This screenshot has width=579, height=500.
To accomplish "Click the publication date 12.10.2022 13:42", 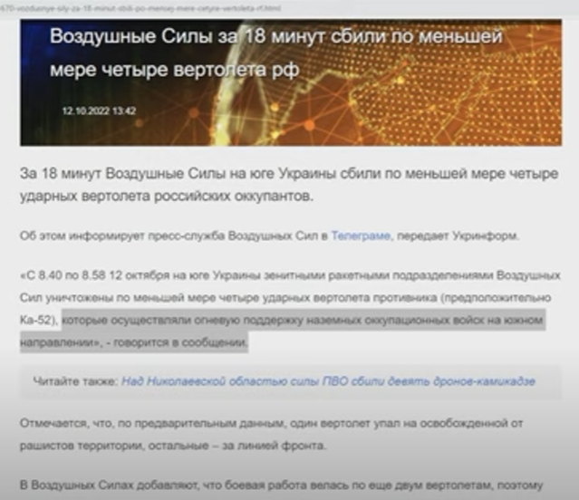I will (99, 111).
